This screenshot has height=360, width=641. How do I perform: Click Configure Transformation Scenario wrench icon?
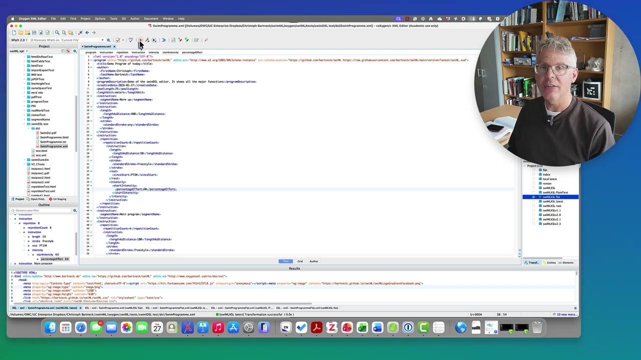(147, 40)
